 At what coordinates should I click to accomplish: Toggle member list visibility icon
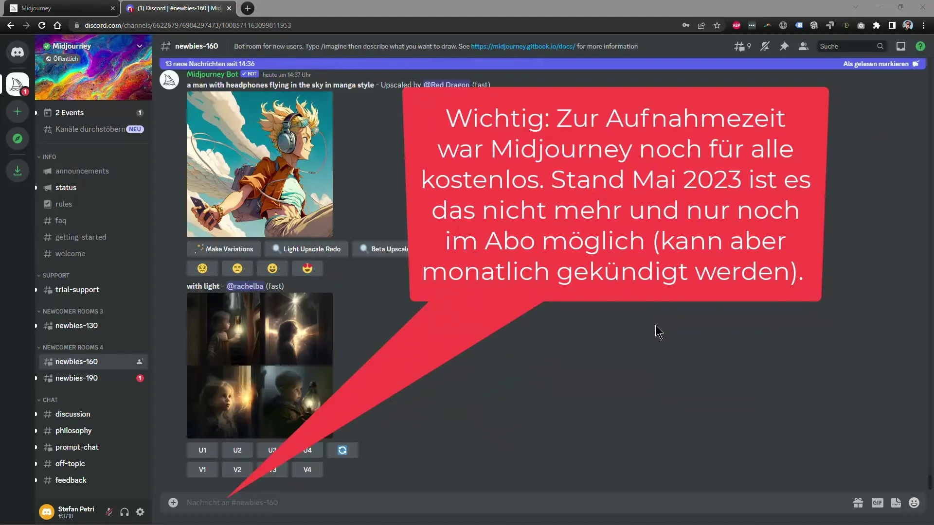804,46
